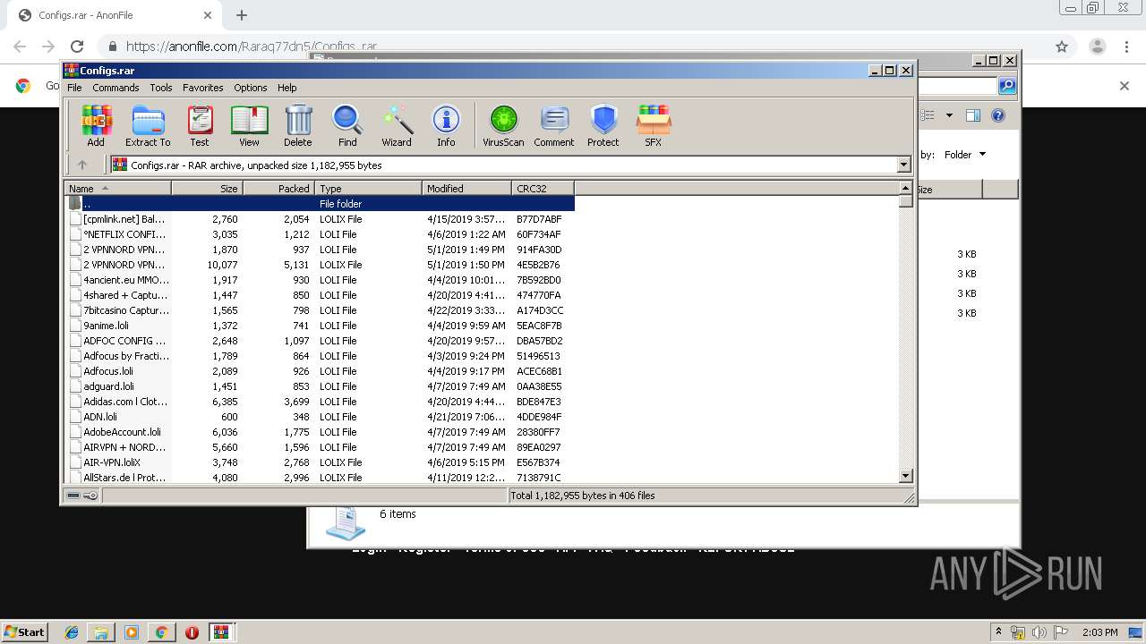Click the volume speaker tray icon
This screenshot has width=1146, height=644.
1039,632
